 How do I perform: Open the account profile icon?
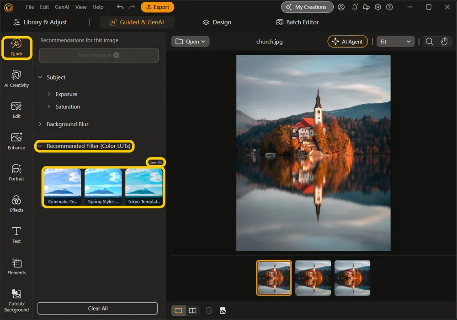click(x=341, y=7)
